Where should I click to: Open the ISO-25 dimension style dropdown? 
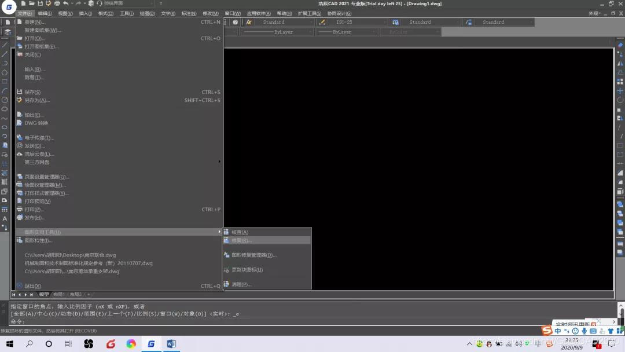pyautogui.click(x=358, y=23)
